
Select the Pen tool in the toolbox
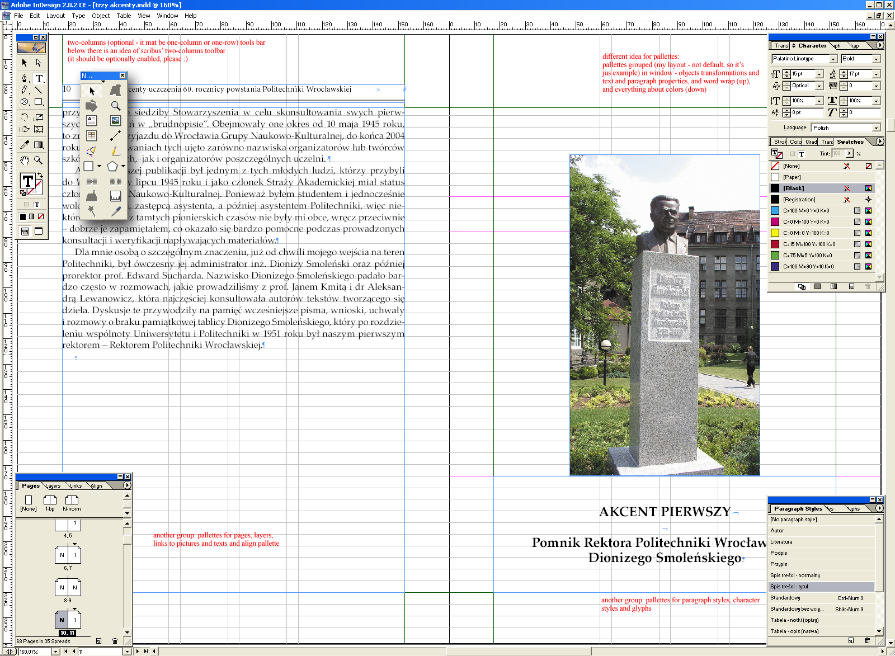click(24, 78)
